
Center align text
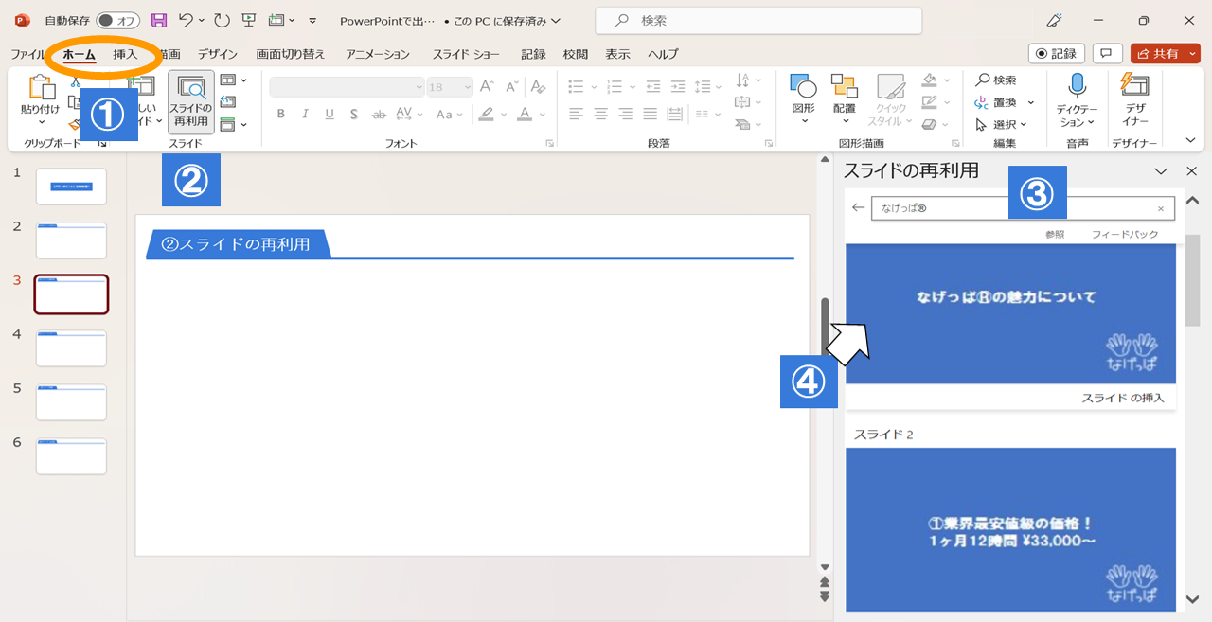point(600,115)
